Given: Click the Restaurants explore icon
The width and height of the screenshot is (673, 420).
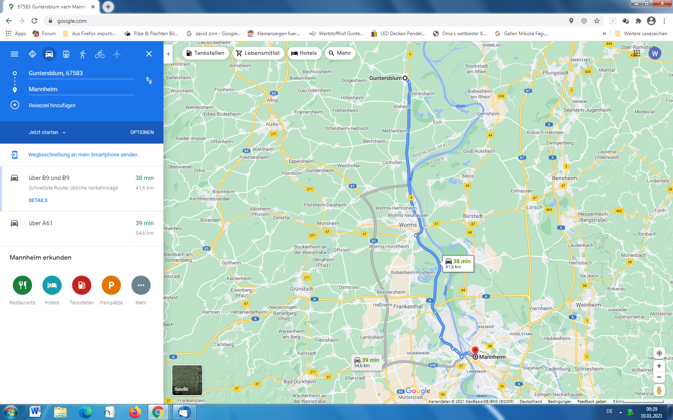Looking at the screenshot, I should (22, 285).
